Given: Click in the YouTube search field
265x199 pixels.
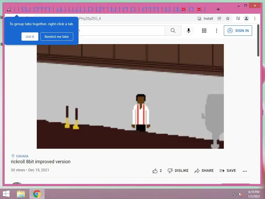Looking at the screenshot, I should [x=121, y=31].
